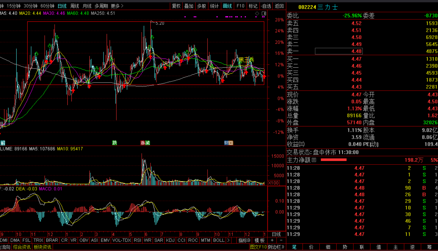Select the CCI indicator tab
Image resolution: width=438 pixels, height=251 pixels.
tap(181, 240)
